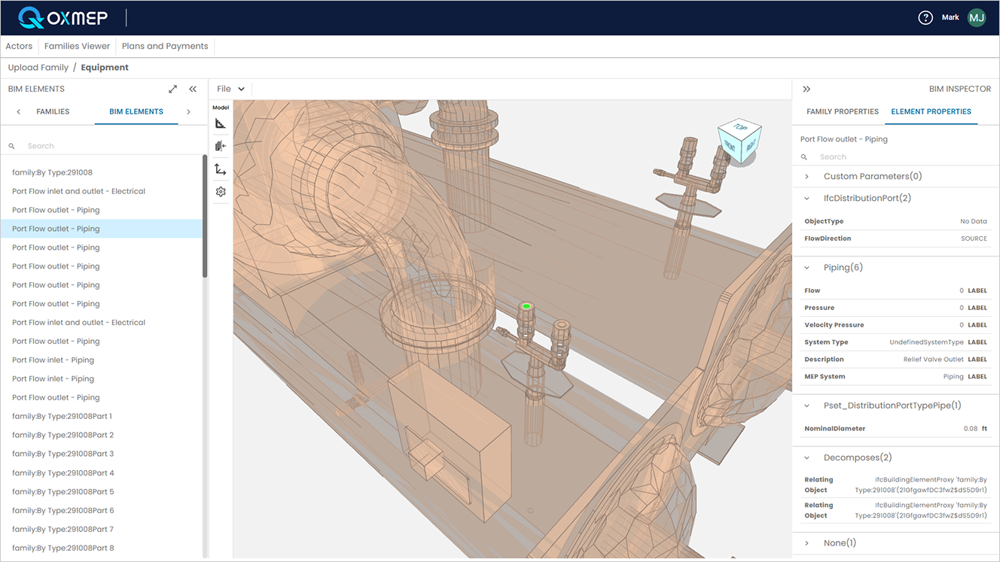
Task: Expand the BIM ELEMENTS panel to fullscreen
Action: tap(172, 88)
